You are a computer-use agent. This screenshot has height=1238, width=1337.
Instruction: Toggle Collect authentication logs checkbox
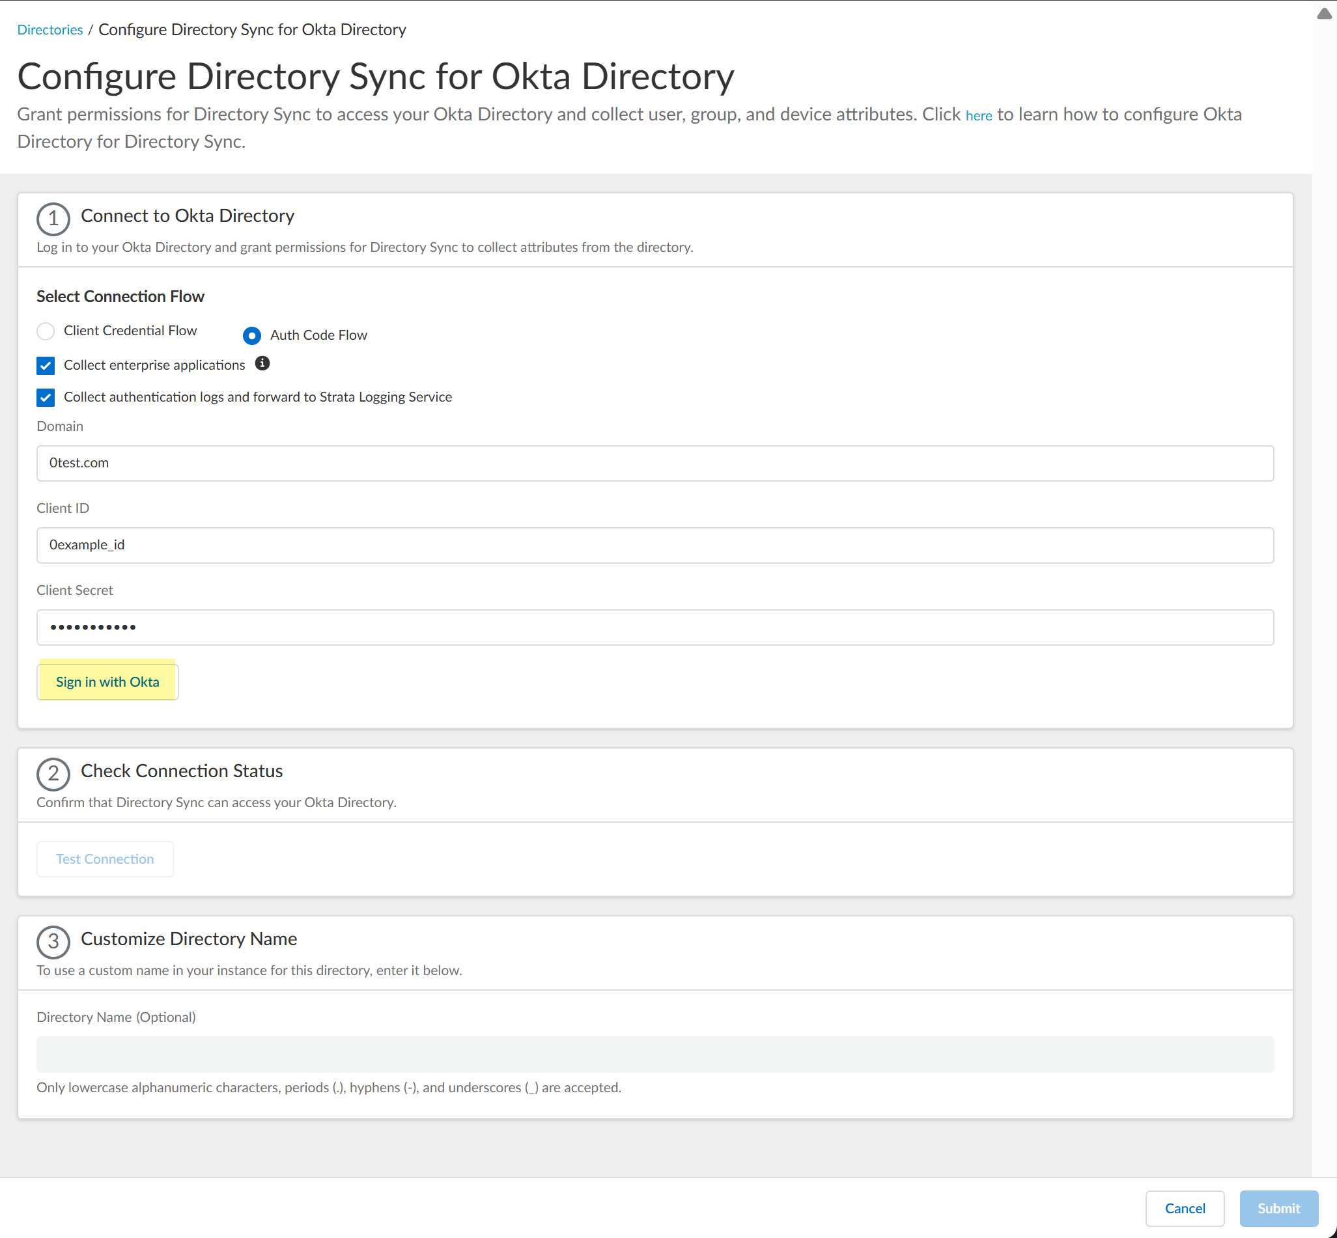[46, 397]
